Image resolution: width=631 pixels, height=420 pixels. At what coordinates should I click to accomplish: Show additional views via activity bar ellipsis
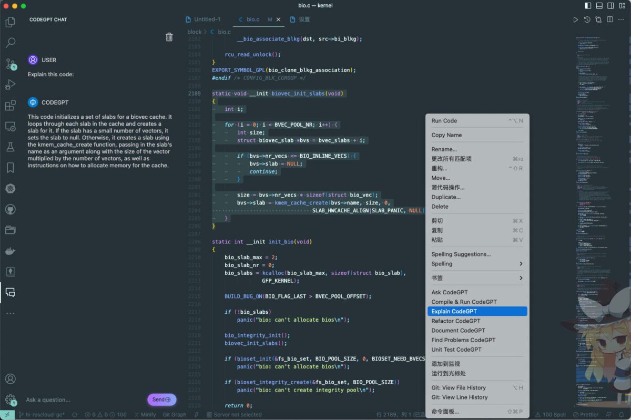[10, 313]
